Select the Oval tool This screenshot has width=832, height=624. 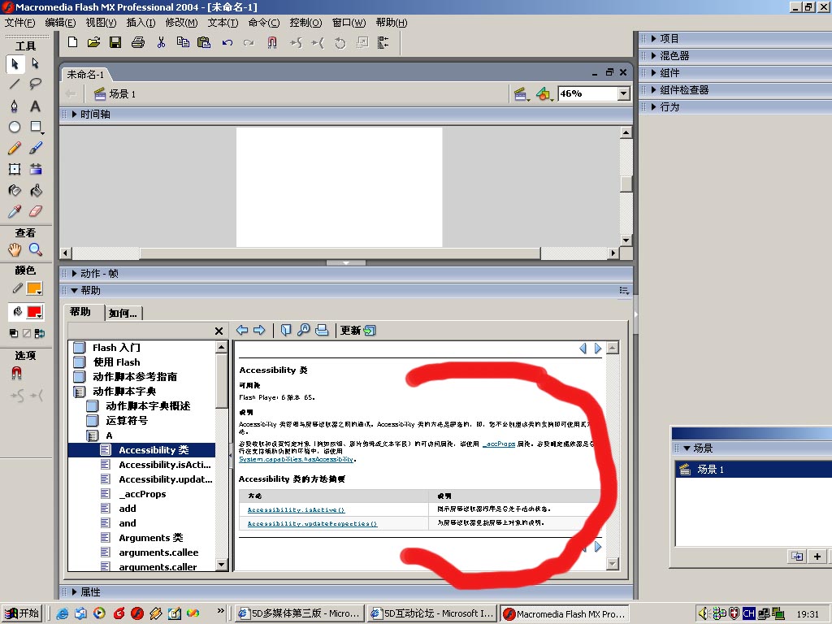(15, 127)
